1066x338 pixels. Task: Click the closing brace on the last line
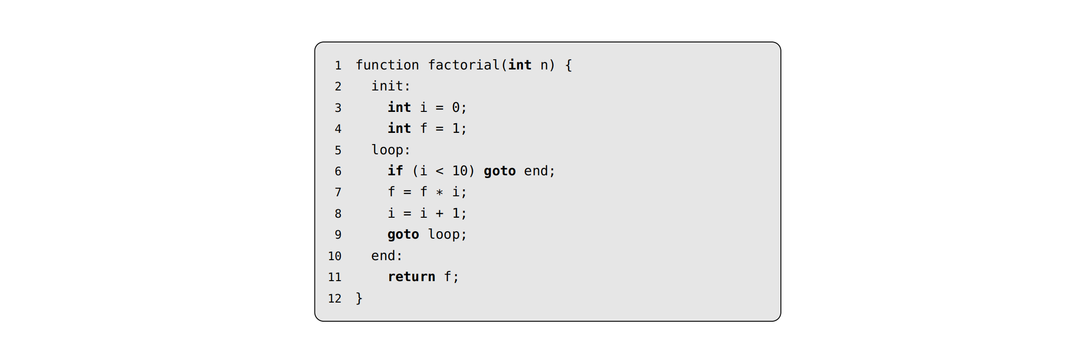click(359, 298)
